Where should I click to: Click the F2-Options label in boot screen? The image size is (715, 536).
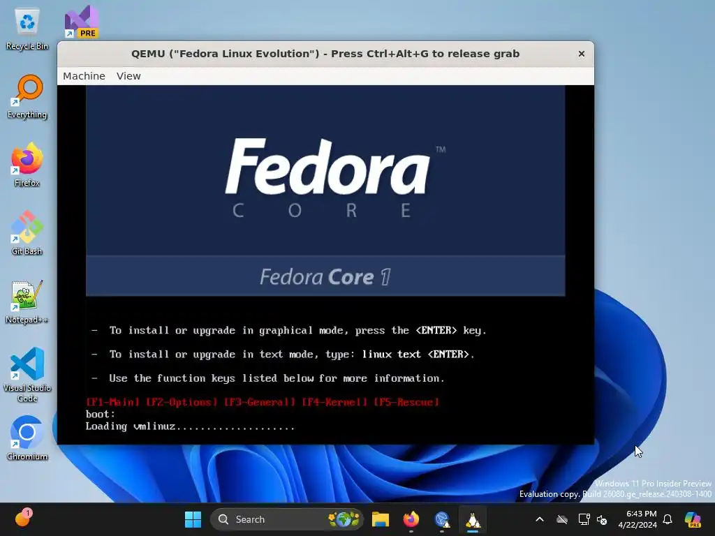coord(182,402)
